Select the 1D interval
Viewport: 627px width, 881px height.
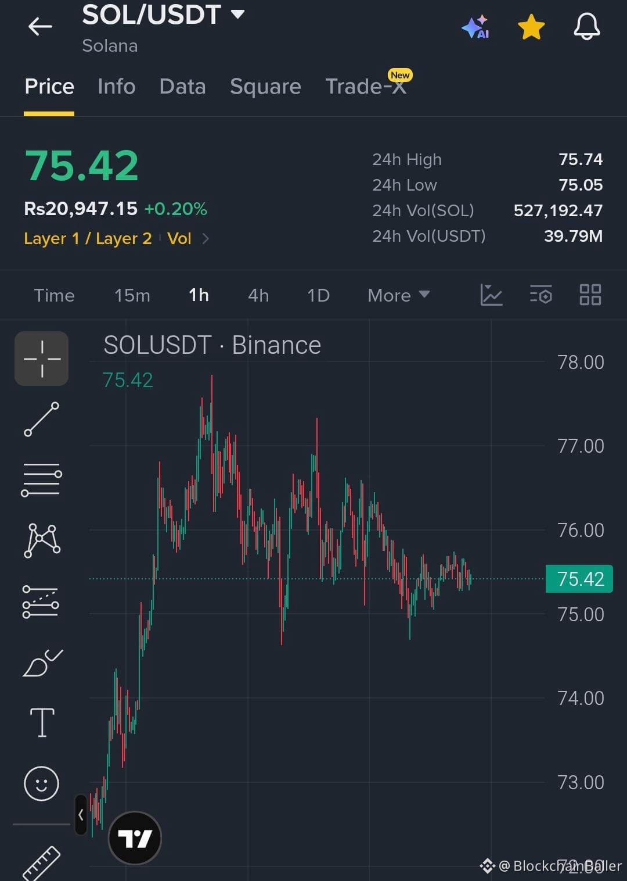point(318,295)
